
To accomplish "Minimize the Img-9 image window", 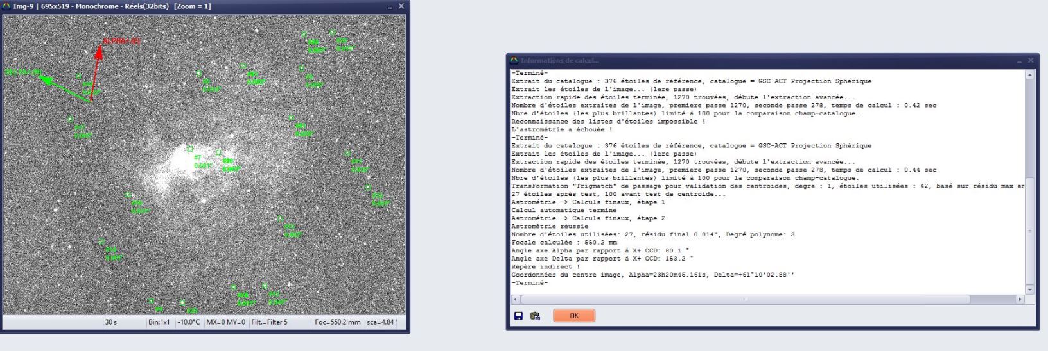I will coord(389,6).
